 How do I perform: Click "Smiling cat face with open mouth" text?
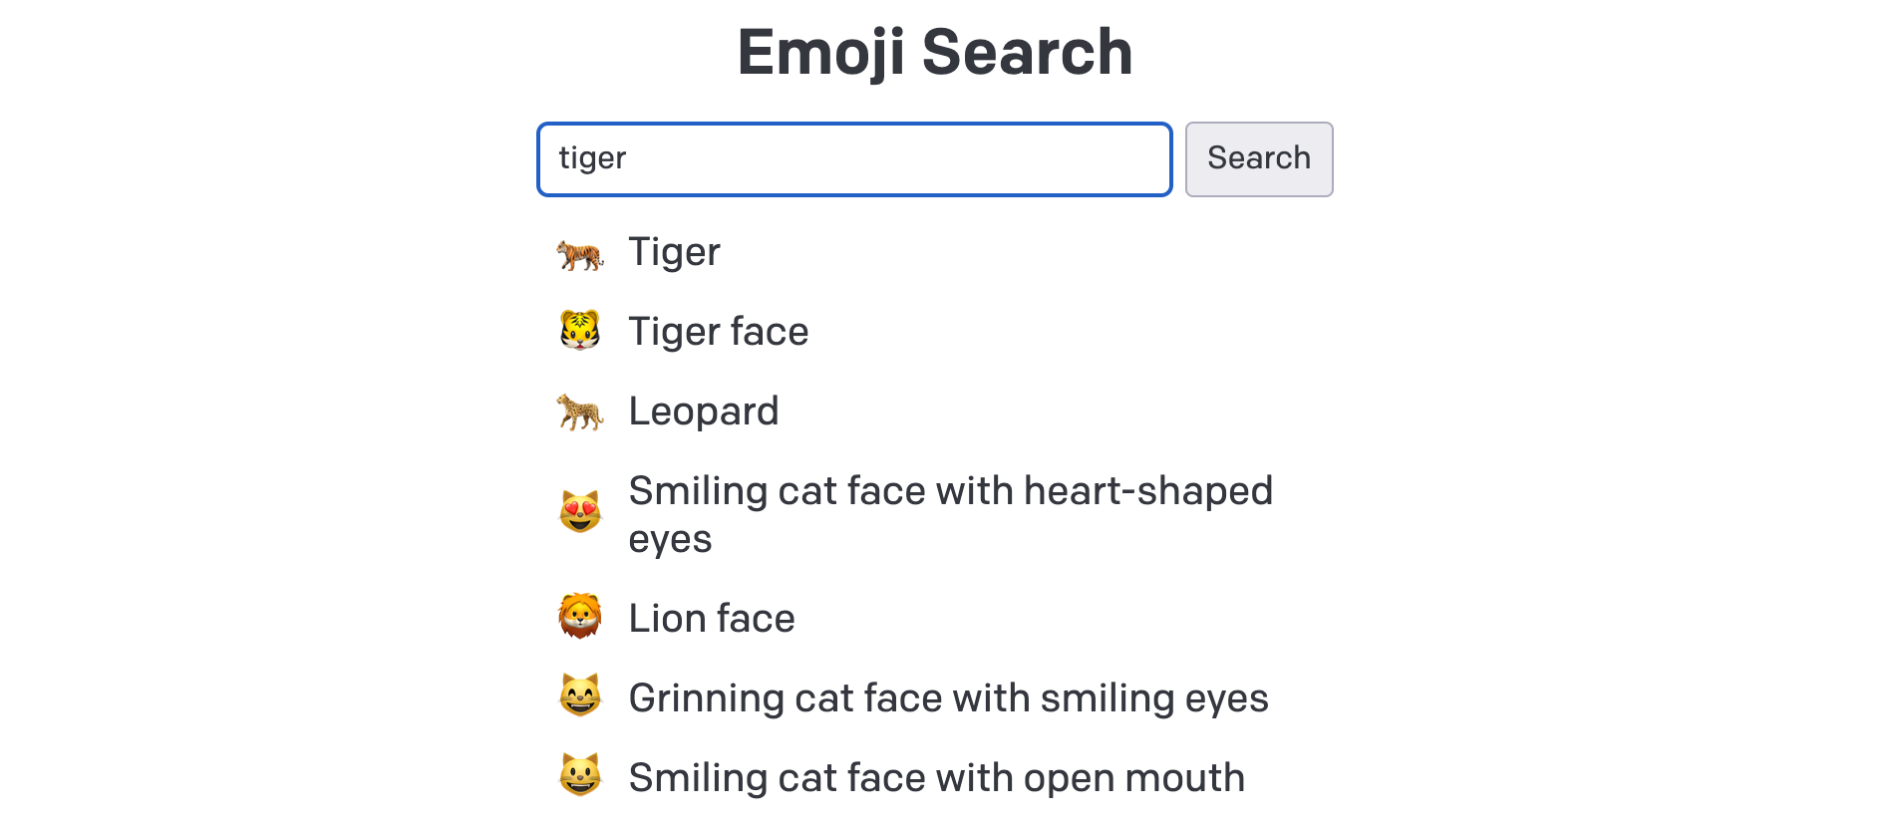click(x=936, y=778)
